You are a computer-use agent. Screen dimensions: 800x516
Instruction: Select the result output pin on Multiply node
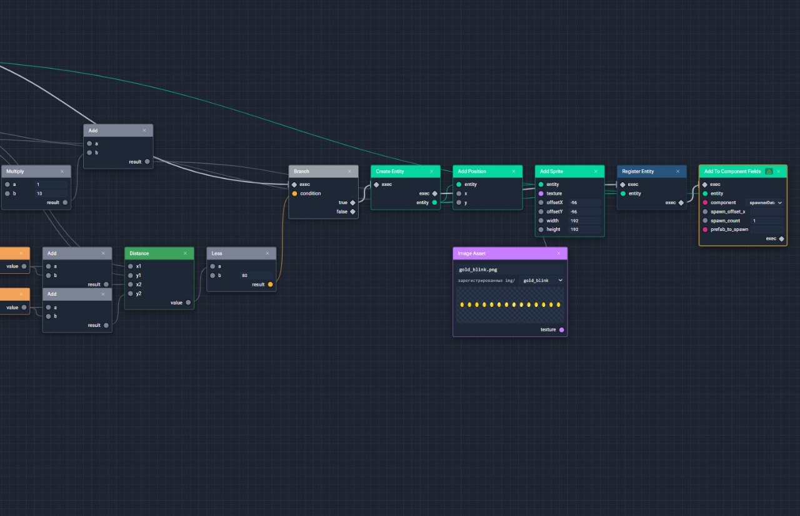pyautogui.click(x=65, y=202)
